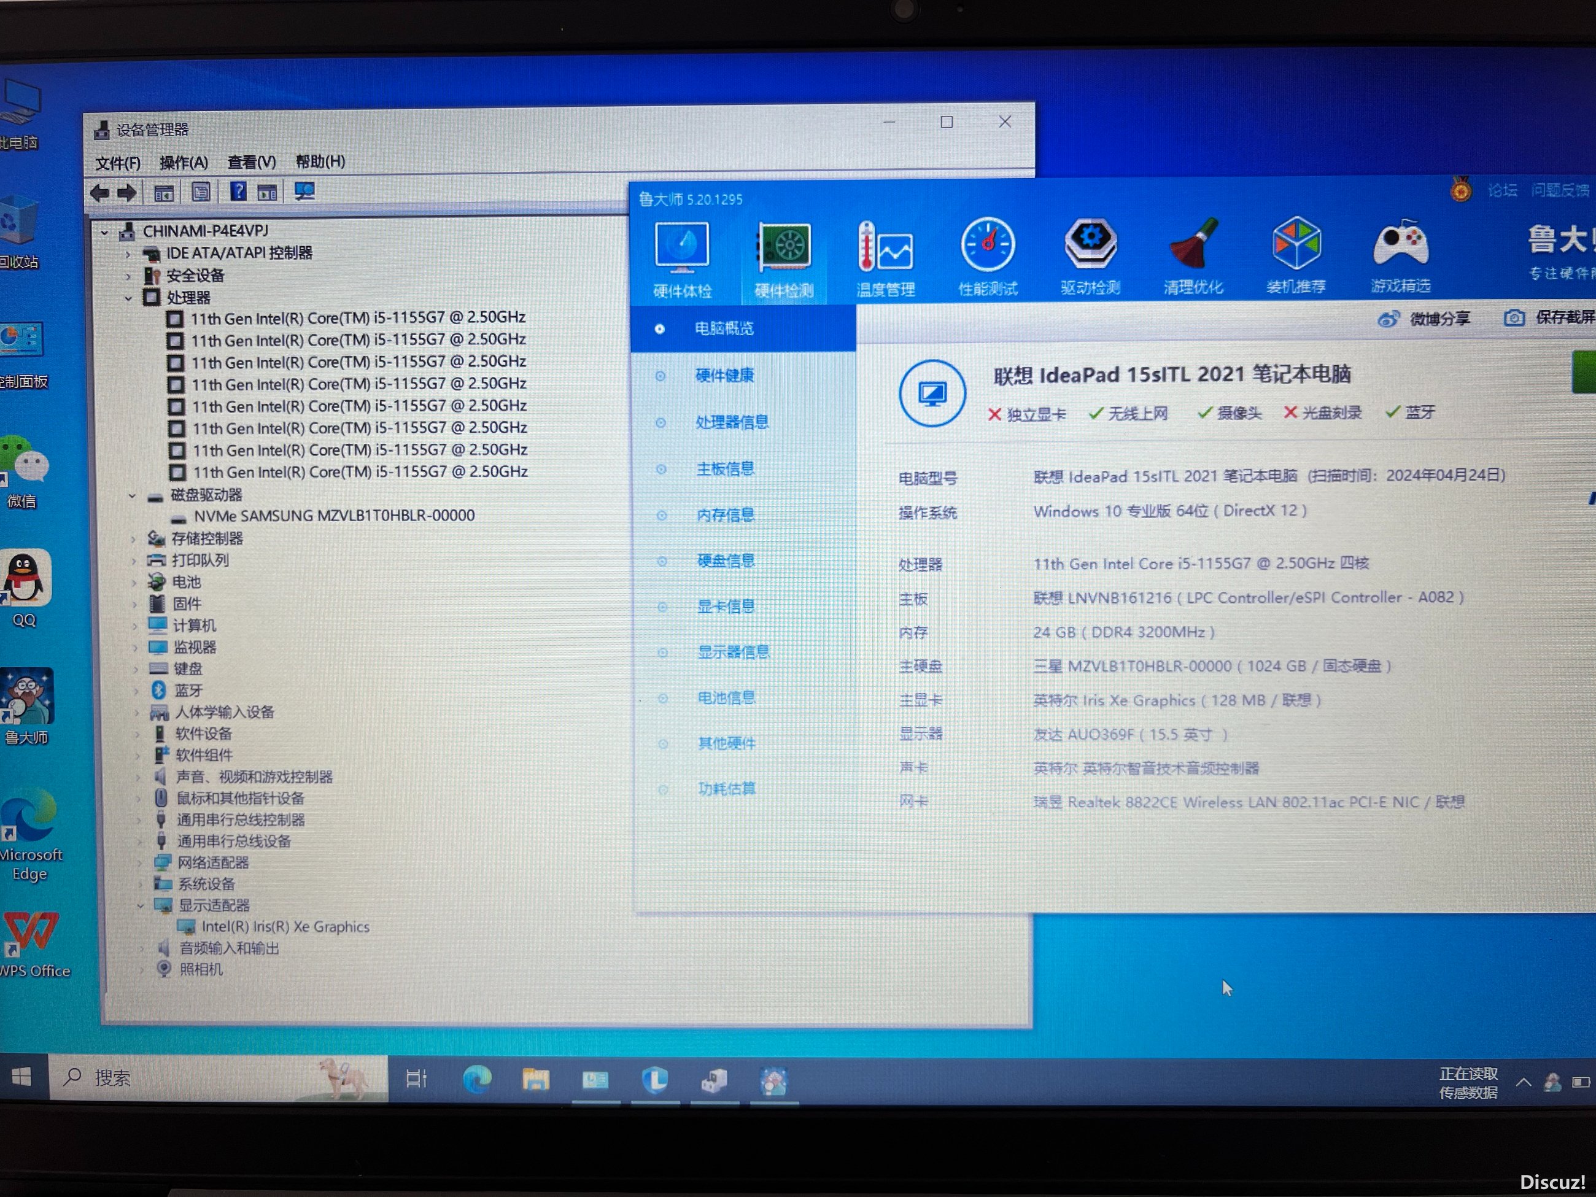
Task: Click Windows Start button
Action: pos(21,1077)
